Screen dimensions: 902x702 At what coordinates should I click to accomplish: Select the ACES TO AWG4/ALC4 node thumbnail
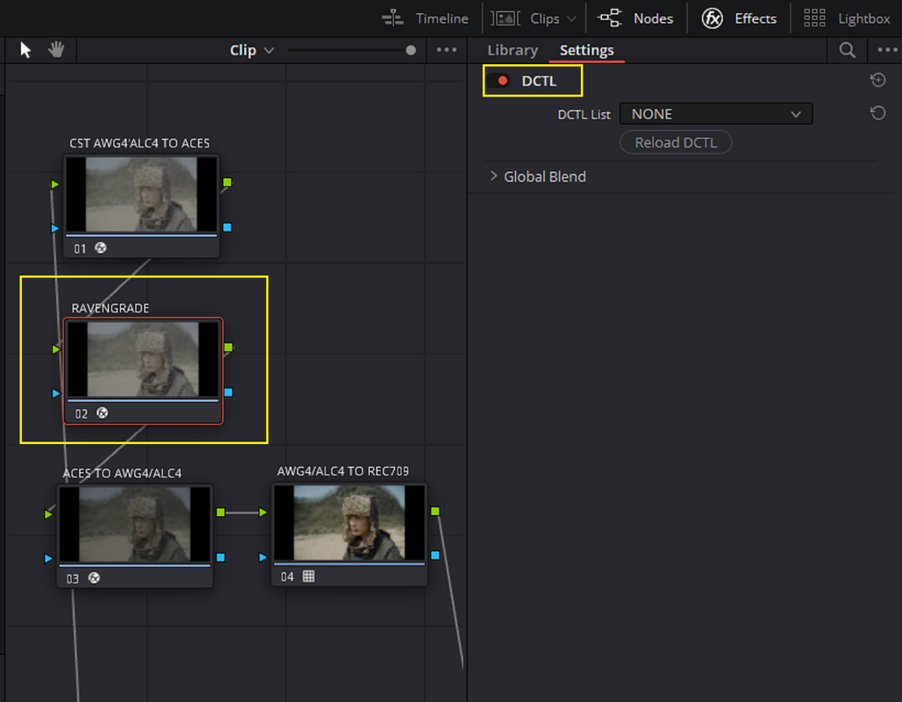[x=134, y=524]
